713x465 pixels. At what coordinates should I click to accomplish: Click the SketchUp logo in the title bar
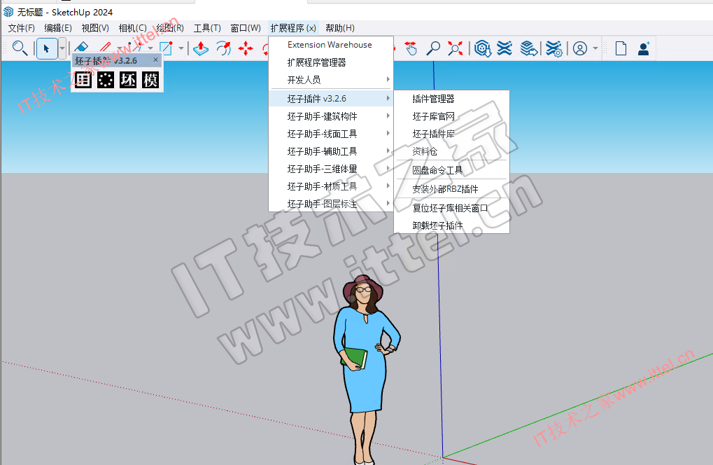[x=8, y=12]
